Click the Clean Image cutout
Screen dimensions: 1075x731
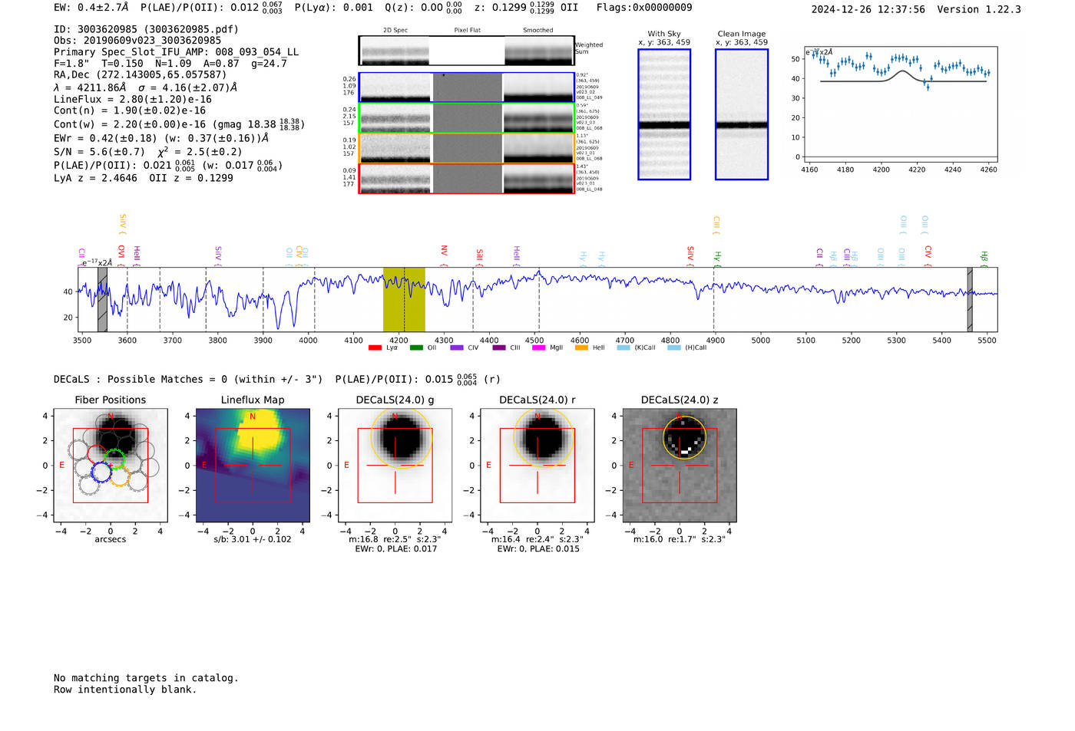point(742,114)
